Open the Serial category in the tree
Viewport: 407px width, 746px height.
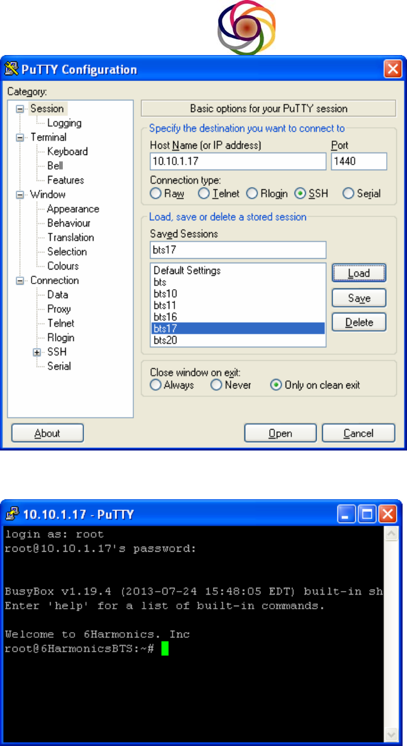pyautogui.click(x=59, y=366)
